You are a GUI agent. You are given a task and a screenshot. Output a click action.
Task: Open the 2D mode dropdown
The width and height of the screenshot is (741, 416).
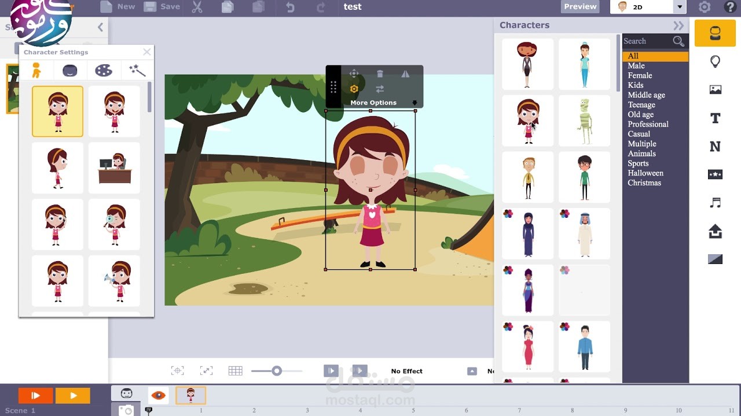(680, 7)
